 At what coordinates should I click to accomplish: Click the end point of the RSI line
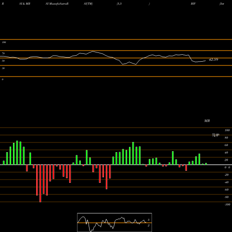pos(206,61)
